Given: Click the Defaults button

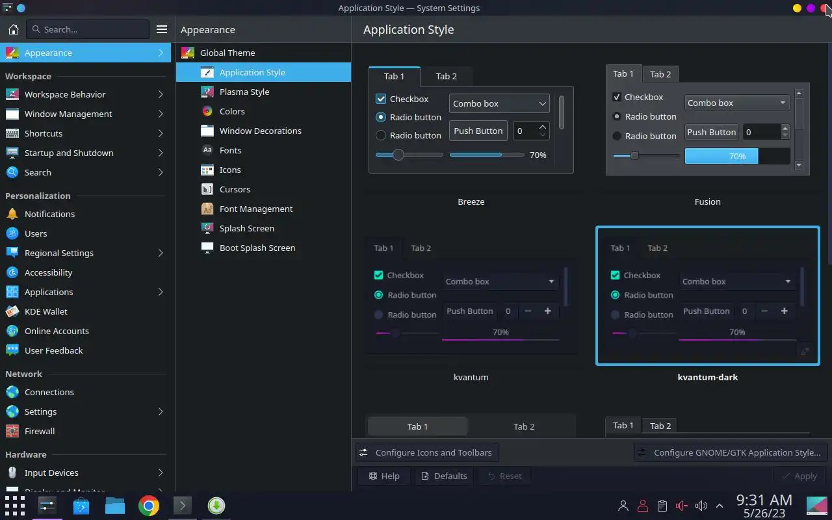Looking at the screenshot, I should point(445,476).
